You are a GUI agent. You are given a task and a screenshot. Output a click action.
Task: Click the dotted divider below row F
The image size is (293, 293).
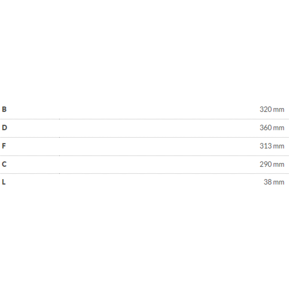click(146, 156)
